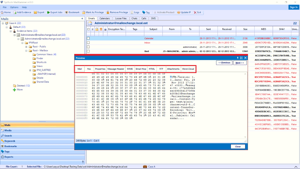
Task: Collapse the Mails panel with chevron
Action: pos(82,19)
